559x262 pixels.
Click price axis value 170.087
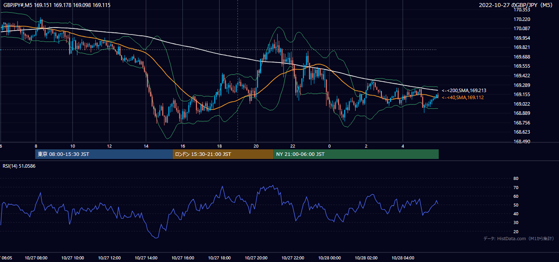click(x=522, y=28)
